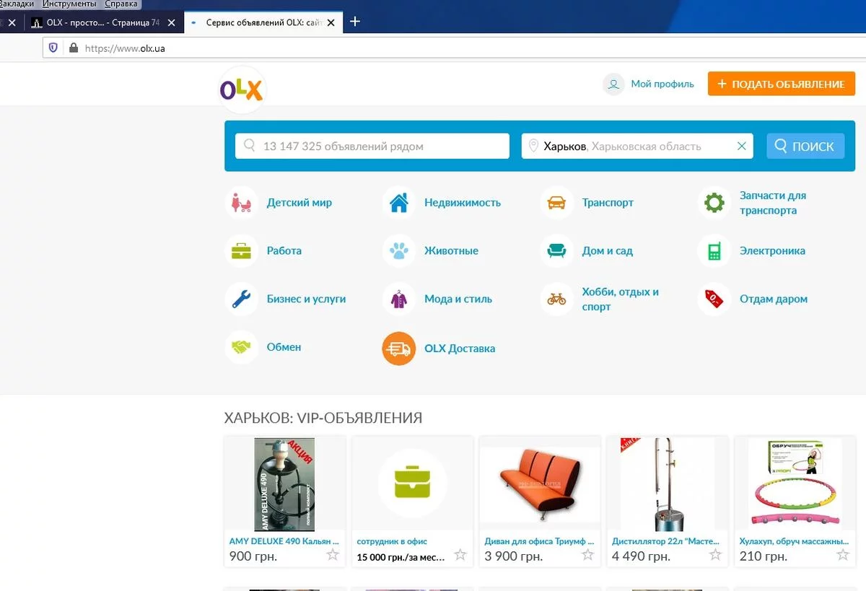866x591 pixels.
Task: Open the Мода и стиль jacket icon
Action: point(399,299)
